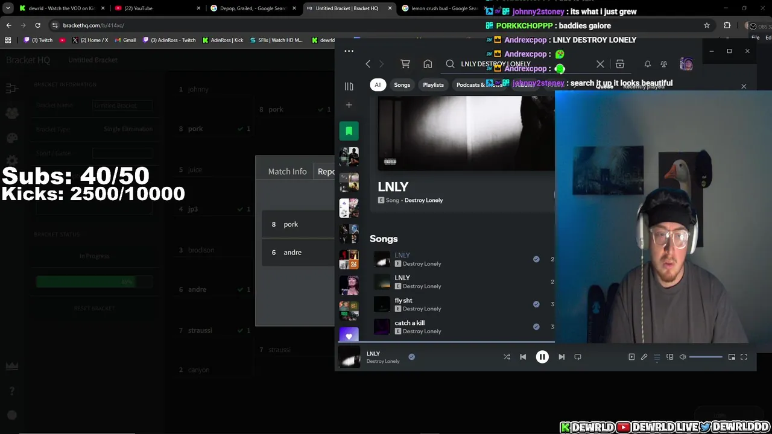This screenshot has width=772, height=434.
Task: Adjust the volume slider
Action: pyautogui.click(x=706, y=357)
